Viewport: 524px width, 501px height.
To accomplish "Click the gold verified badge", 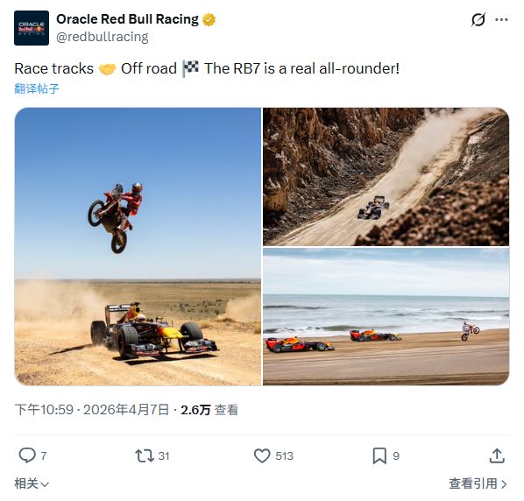I will [x=209, y=19].
